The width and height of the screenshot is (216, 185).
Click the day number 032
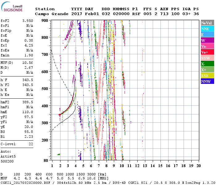pyautogui.click(x=106, y=14)
